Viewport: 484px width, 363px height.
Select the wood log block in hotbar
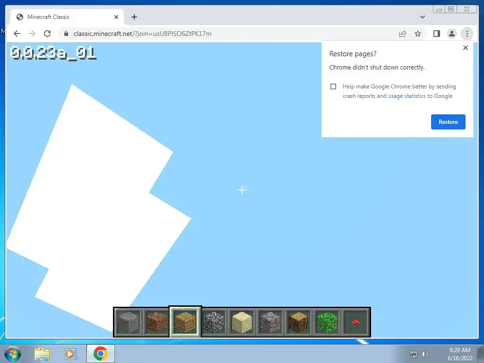point(299,322)
